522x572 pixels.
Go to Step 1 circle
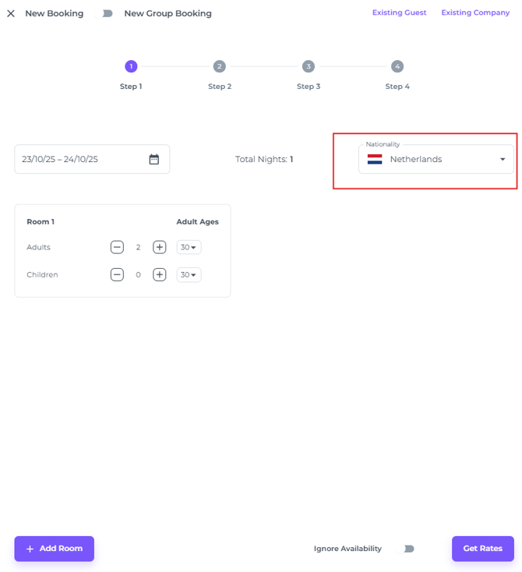pos(131,66)
